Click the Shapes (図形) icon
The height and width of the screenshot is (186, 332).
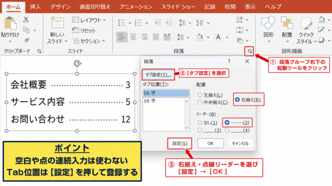click(x=268, y=23)
